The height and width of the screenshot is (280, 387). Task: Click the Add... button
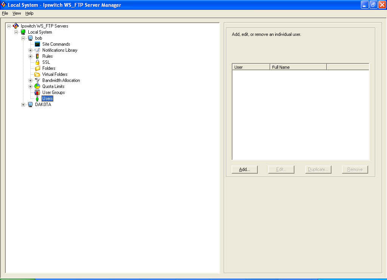(x=245, y=169)
